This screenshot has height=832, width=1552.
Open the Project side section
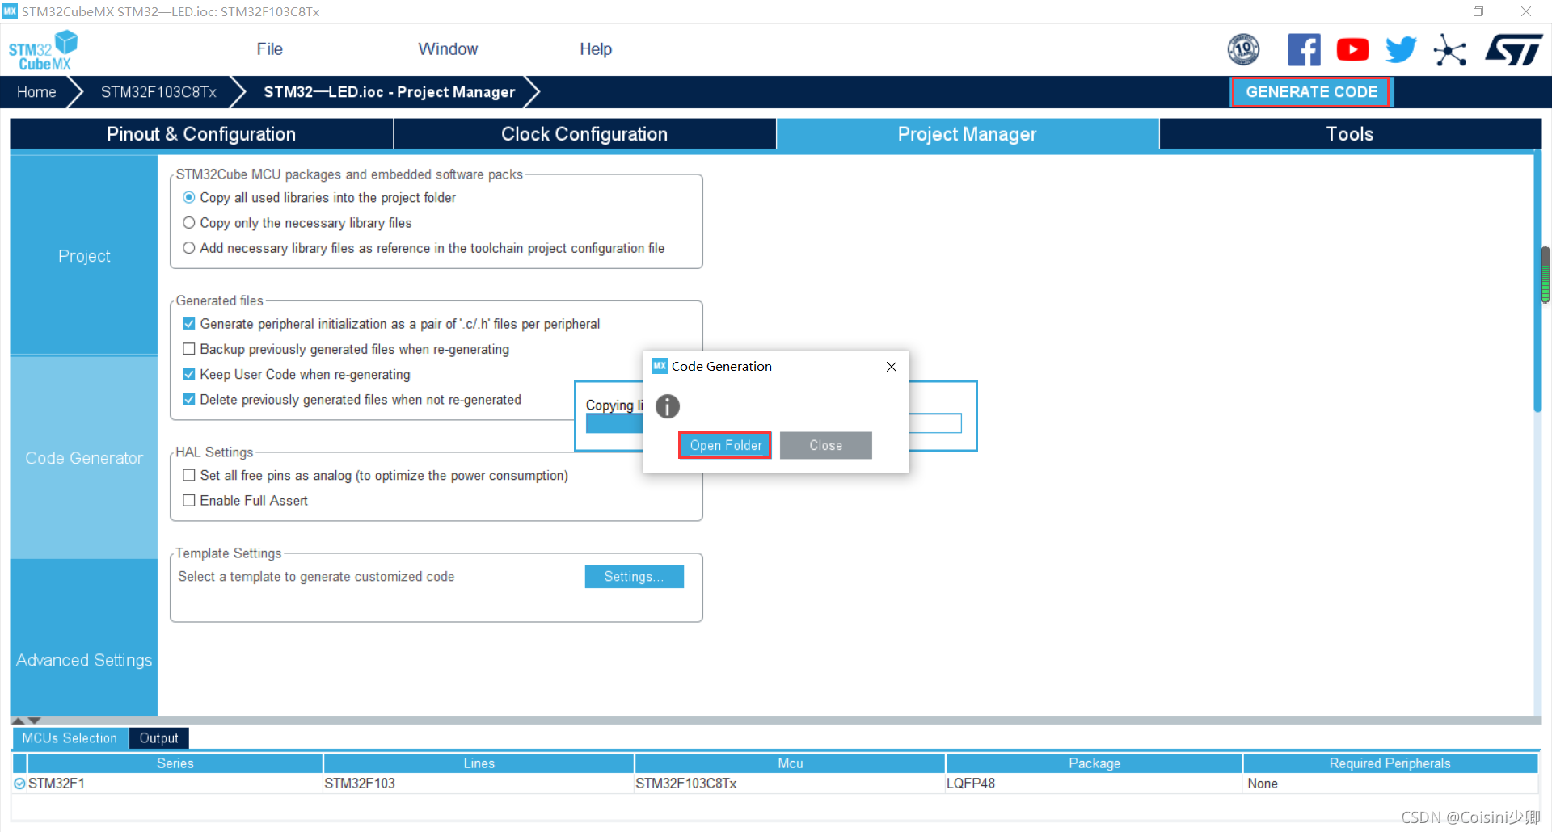[x=84, y=255]
